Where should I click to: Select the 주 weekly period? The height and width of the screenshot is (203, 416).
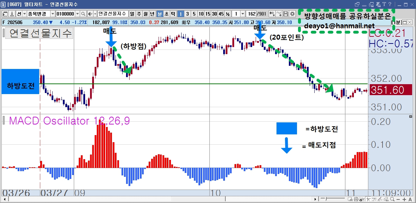(139, 14)
